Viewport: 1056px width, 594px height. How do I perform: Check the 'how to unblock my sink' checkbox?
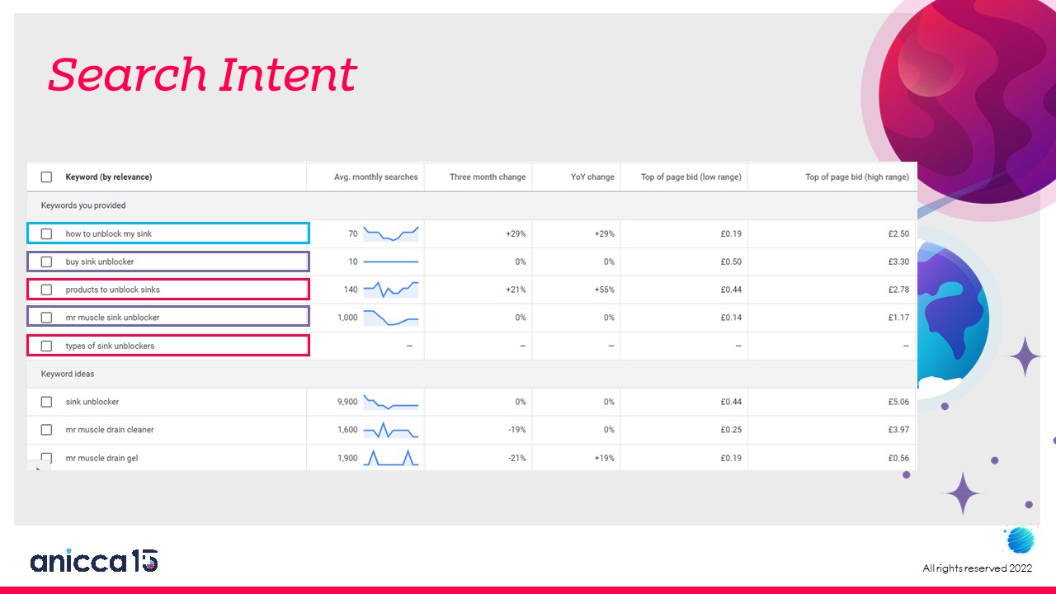[x=46, y=233]
